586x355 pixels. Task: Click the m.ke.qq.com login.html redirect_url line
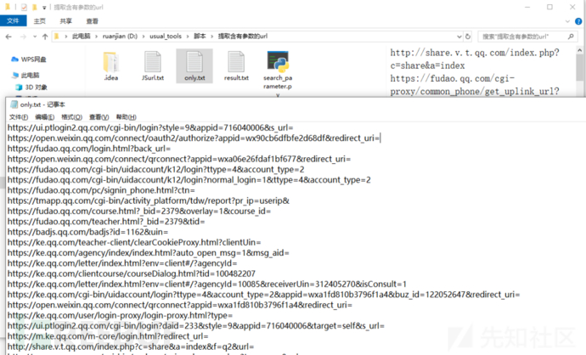(x=108, y=336)
